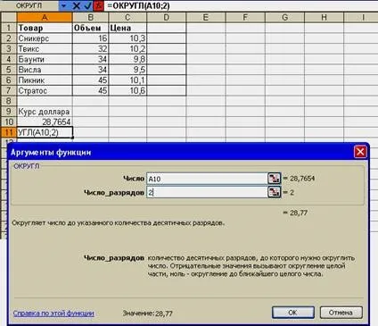Viewport: 378px width, 326px height.
Task: Select the price cell 10,2
Action: (x=127, y=49)
